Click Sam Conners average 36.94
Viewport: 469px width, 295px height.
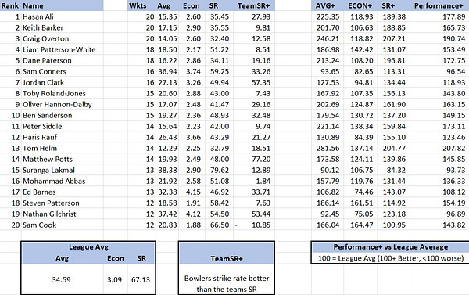pyautogui.click(x=167, y=71)
